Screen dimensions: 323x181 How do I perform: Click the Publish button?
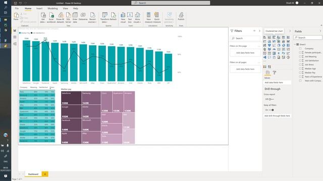pyautogui.click(x=181, y=16)
